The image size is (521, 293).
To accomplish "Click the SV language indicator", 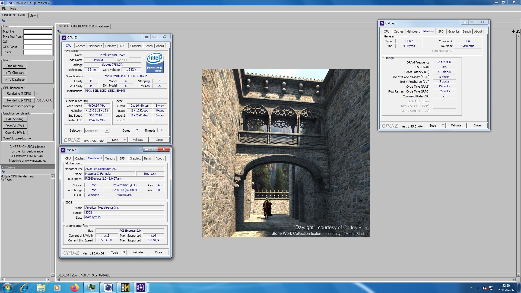I will [x=471, y=287].
